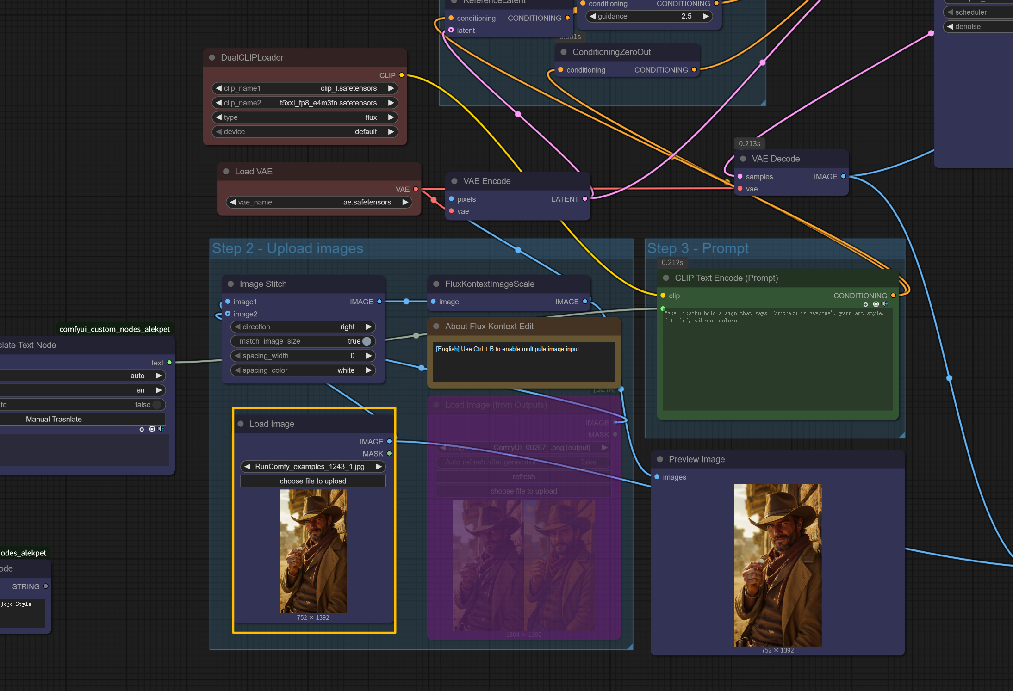Collapse the Image Stitch node title dot
1013x691 pixels.
point(231,284)
